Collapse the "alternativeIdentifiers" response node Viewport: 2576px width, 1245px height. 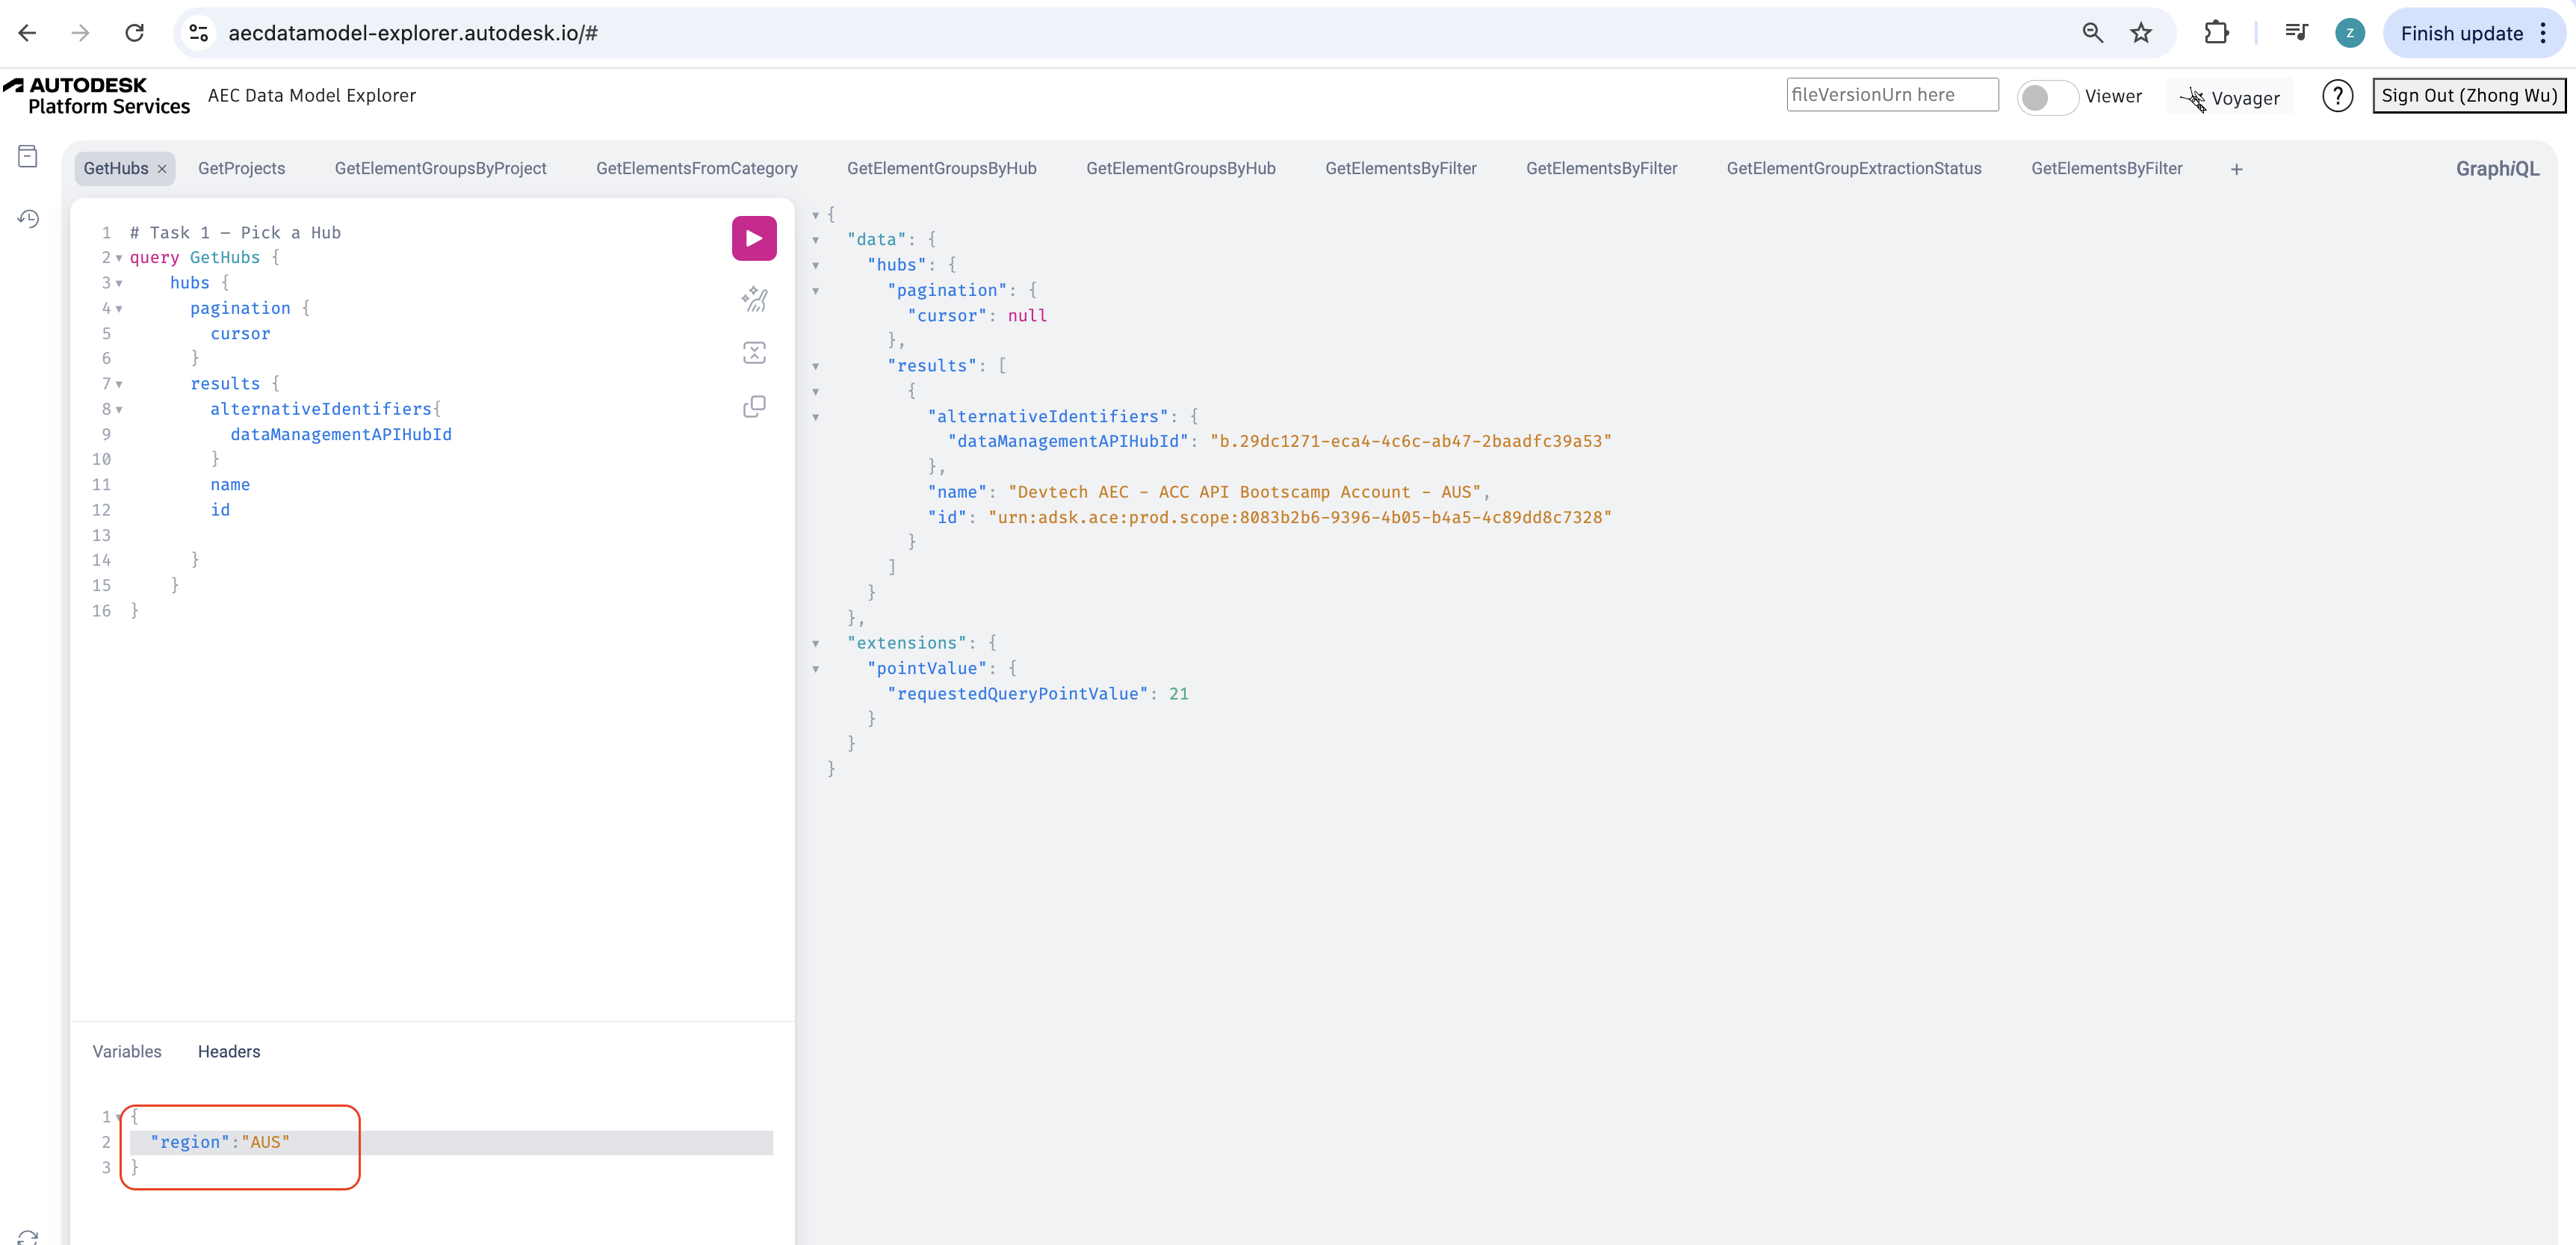pyautogui.click(x=817, y=417)
